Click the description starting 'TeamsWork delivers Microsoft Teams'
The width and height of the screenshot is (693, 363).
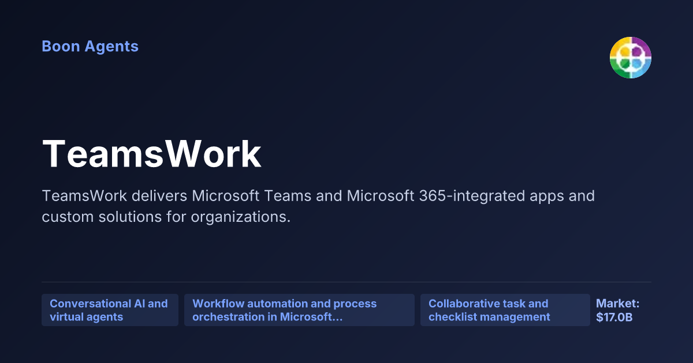coord(318,206)
